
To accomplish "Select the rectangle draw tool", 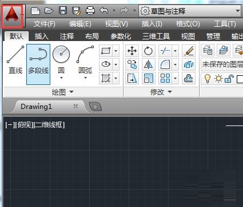I will pos(106,51).
